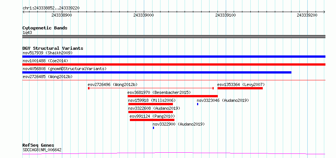Click the nsv3323046 (Audano2019) label
The width and height of the screenshot is (336, 158).
pos(223,100)
